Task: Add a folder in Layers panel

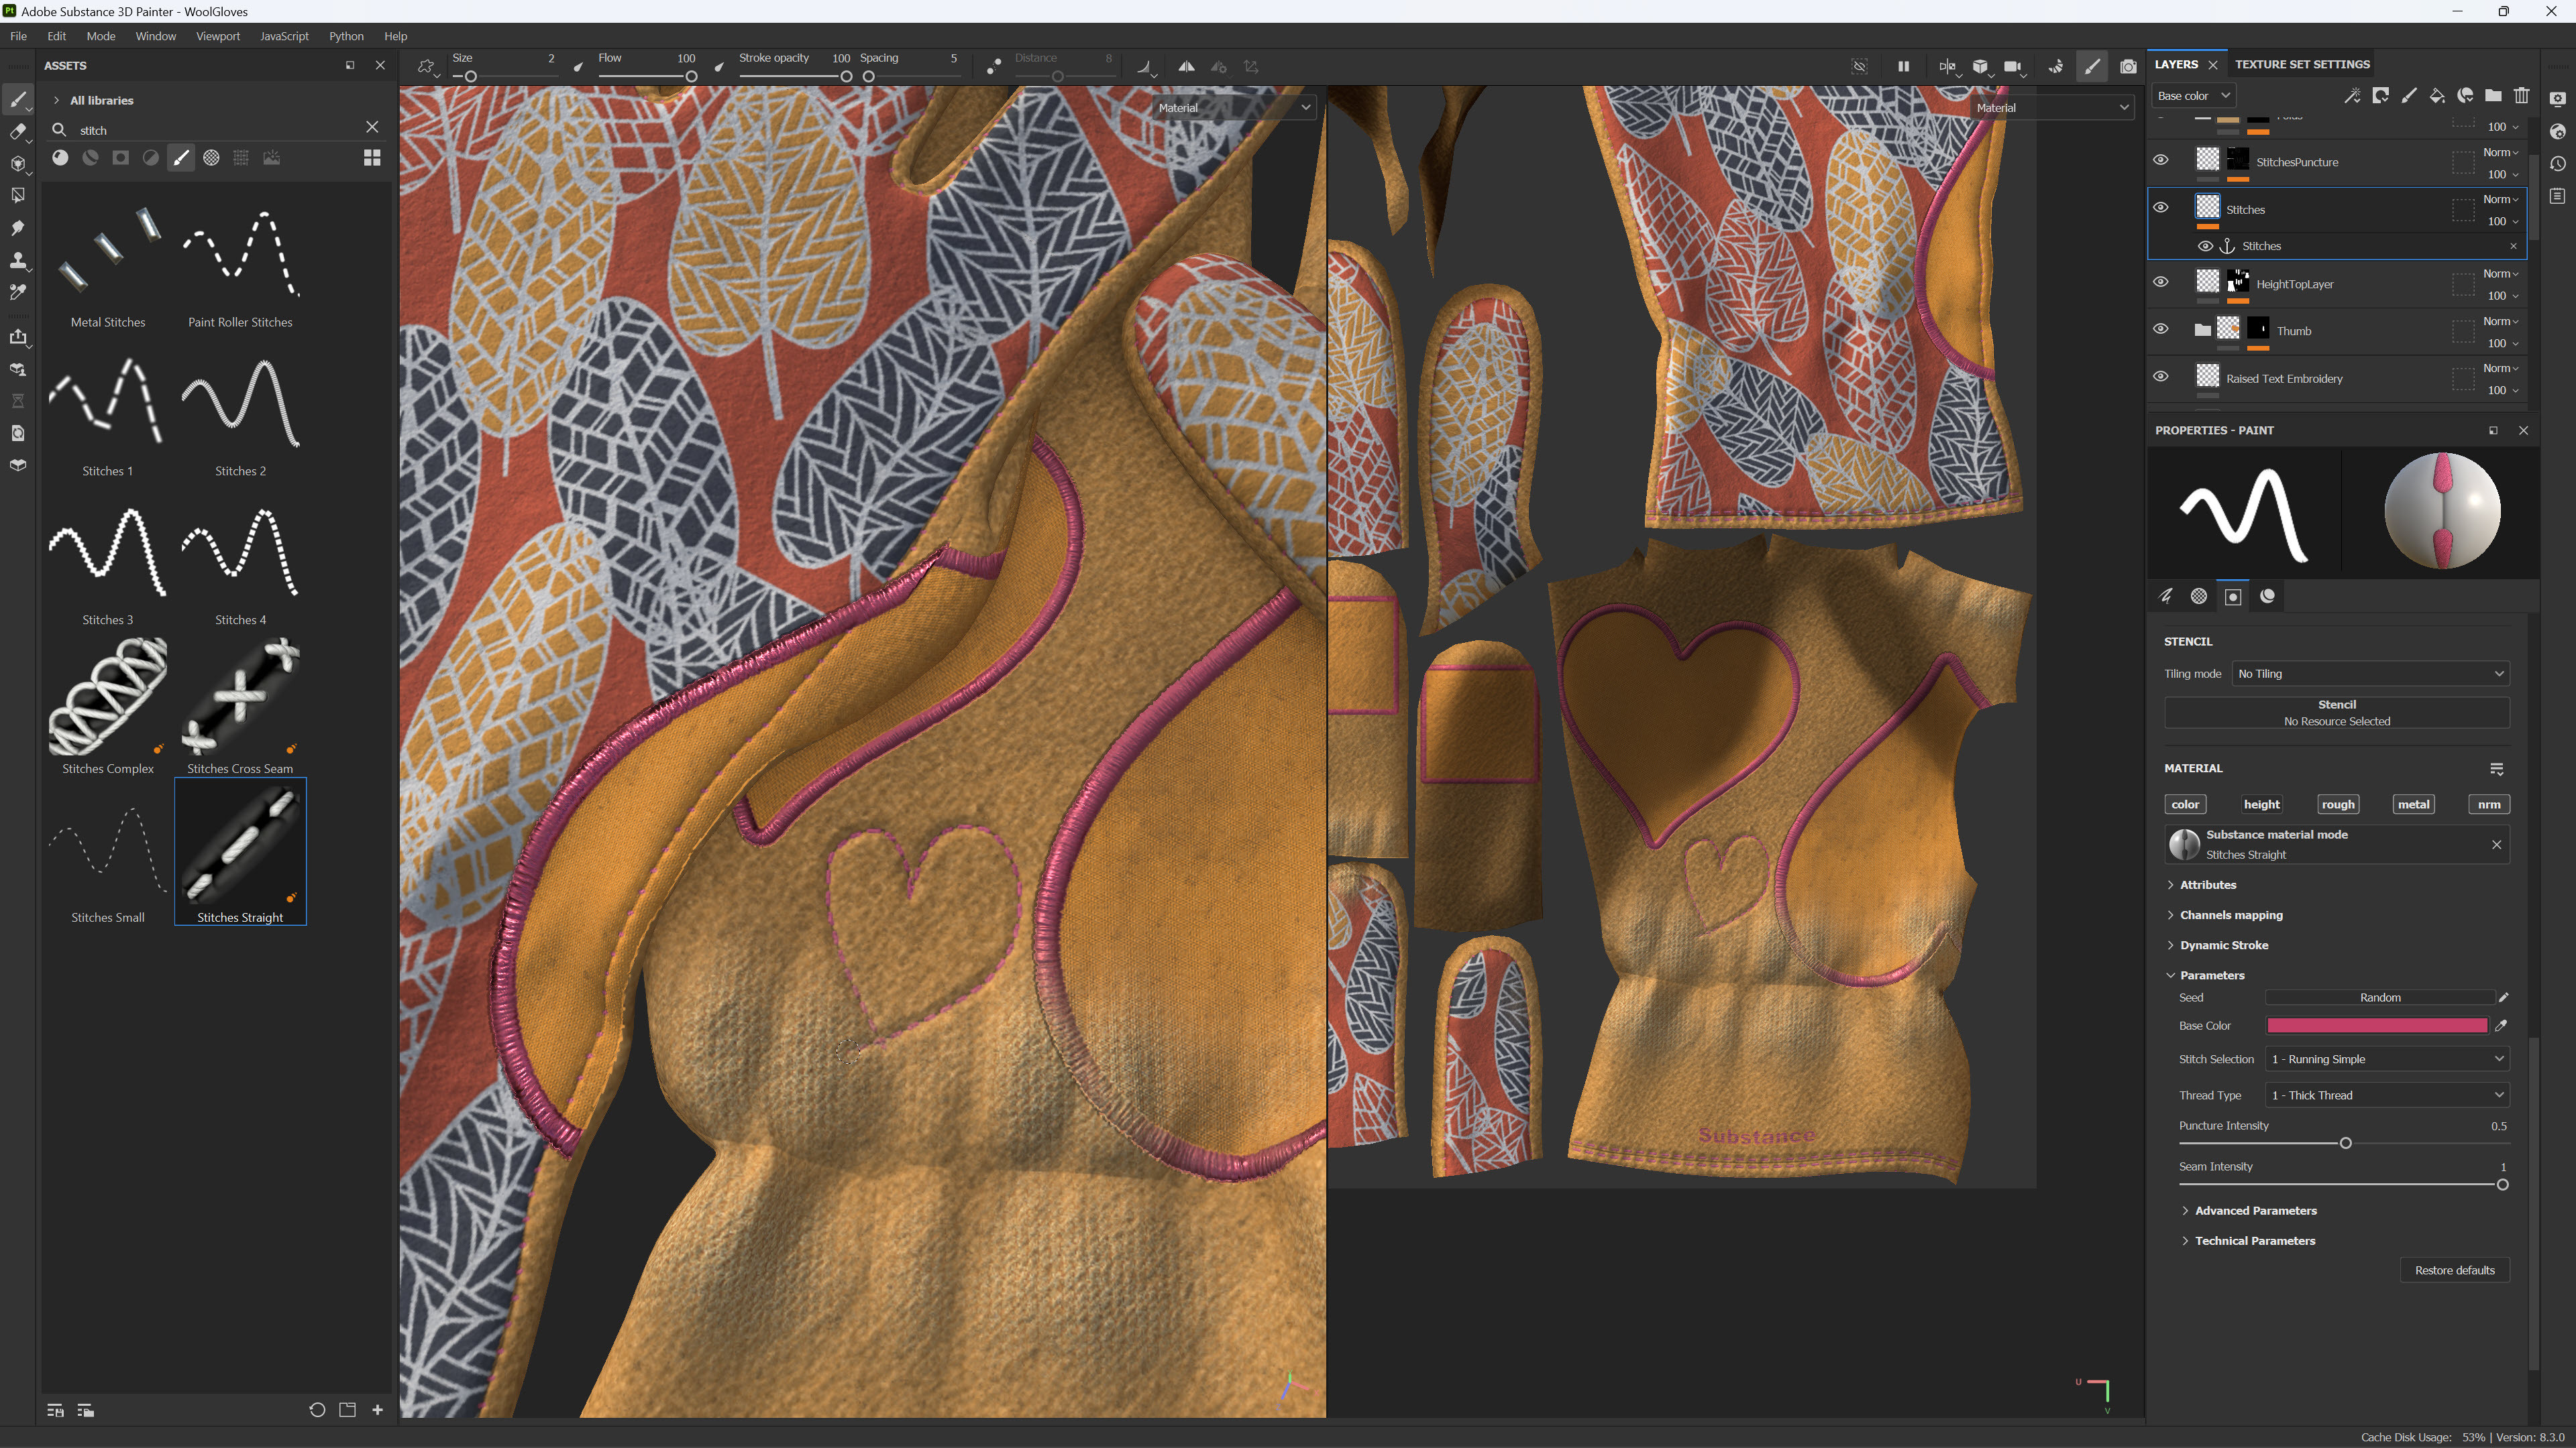Action: [2493, 96]
